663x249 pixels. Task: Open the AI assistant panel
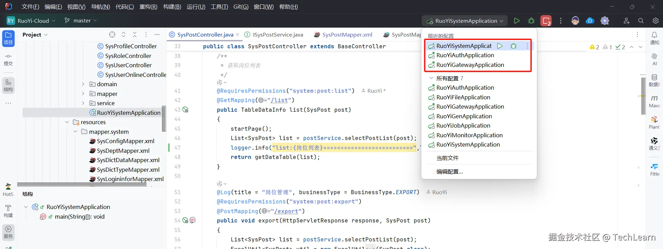(654, 59)
